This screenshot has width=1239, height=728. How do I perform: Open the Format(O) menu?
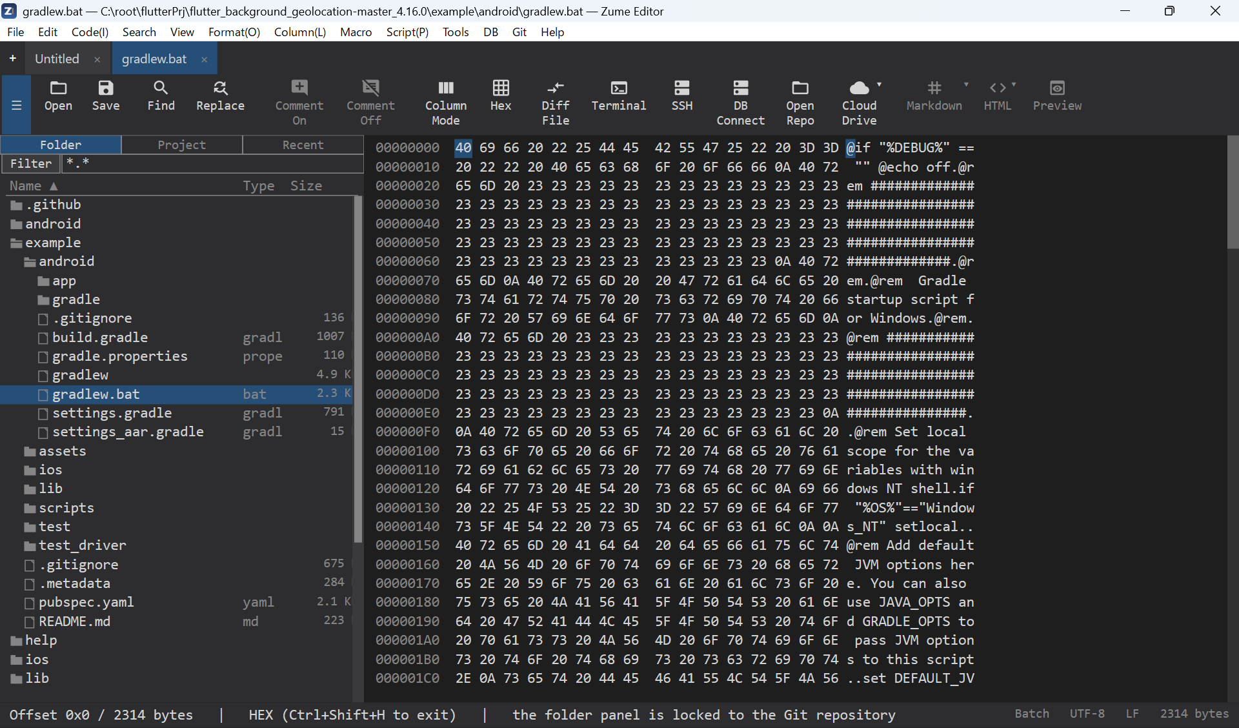click(x=234, y=32)
